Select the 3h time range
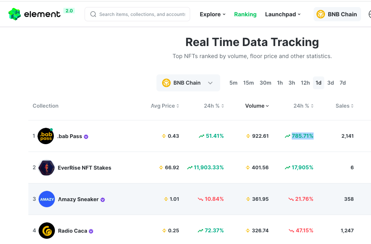 tap(292, 83)
